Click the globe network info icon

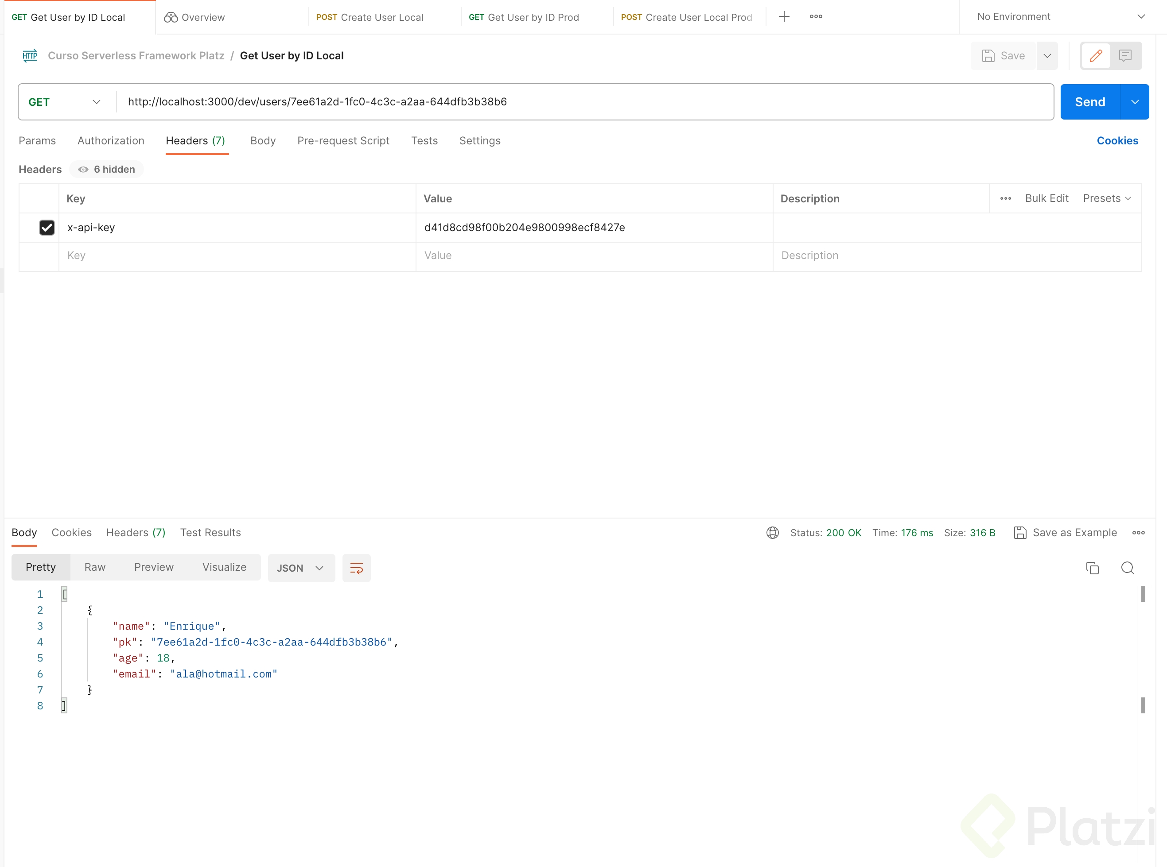point(772,532)
